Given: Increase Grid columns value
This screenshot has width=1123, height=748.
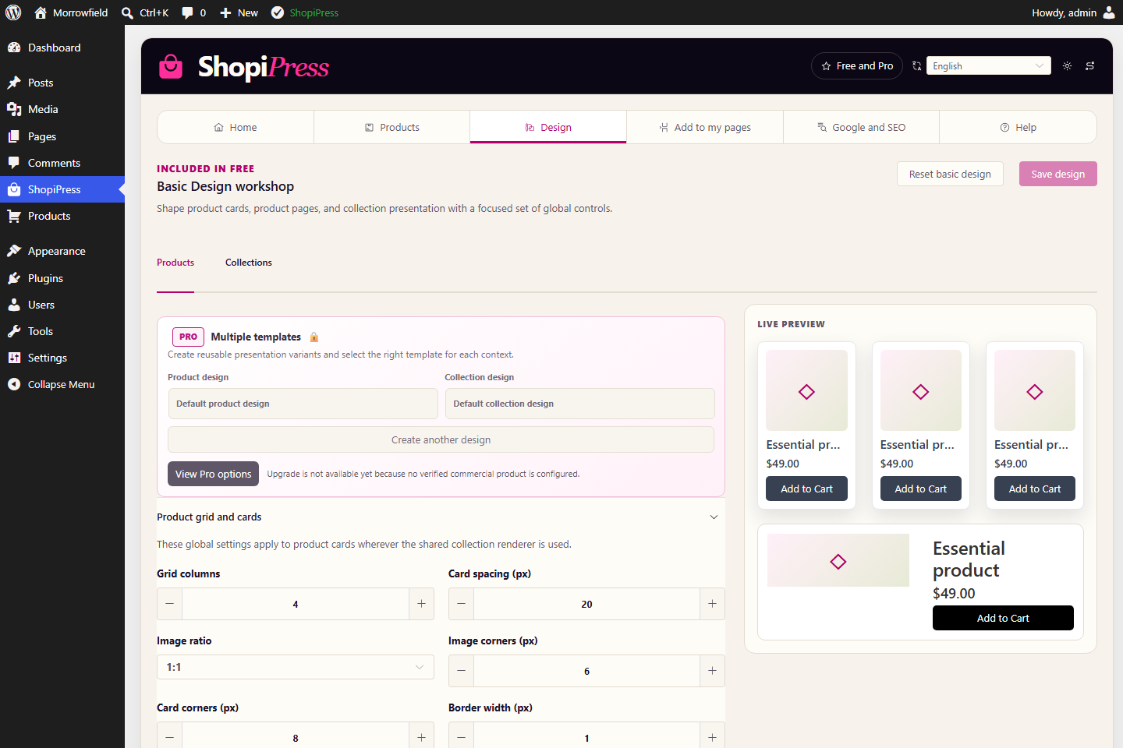Looking at the screenshot, I should [421, 604].
